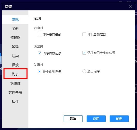This screenshot has width=137, height=130.
Task: Enable 开机自动启动 checkbox
Action: click(x=84, y=34)
